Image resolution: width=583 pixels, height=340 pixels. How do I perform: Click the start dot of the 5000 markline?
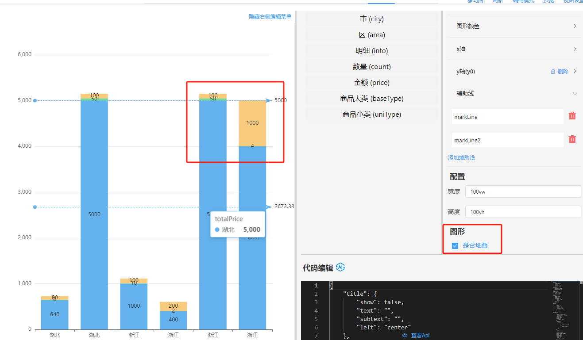point(35,100)
